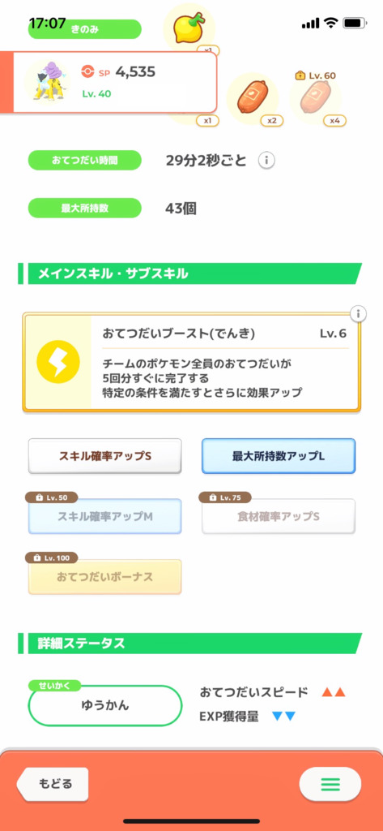Tap the メインスキル・サブスキル section header
This screenshot has height=831, width=383.
[x=190, y=273]
